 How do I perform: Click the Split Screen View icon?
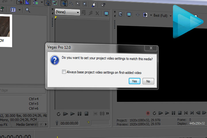pyautogui.click(x=145, y=15)
